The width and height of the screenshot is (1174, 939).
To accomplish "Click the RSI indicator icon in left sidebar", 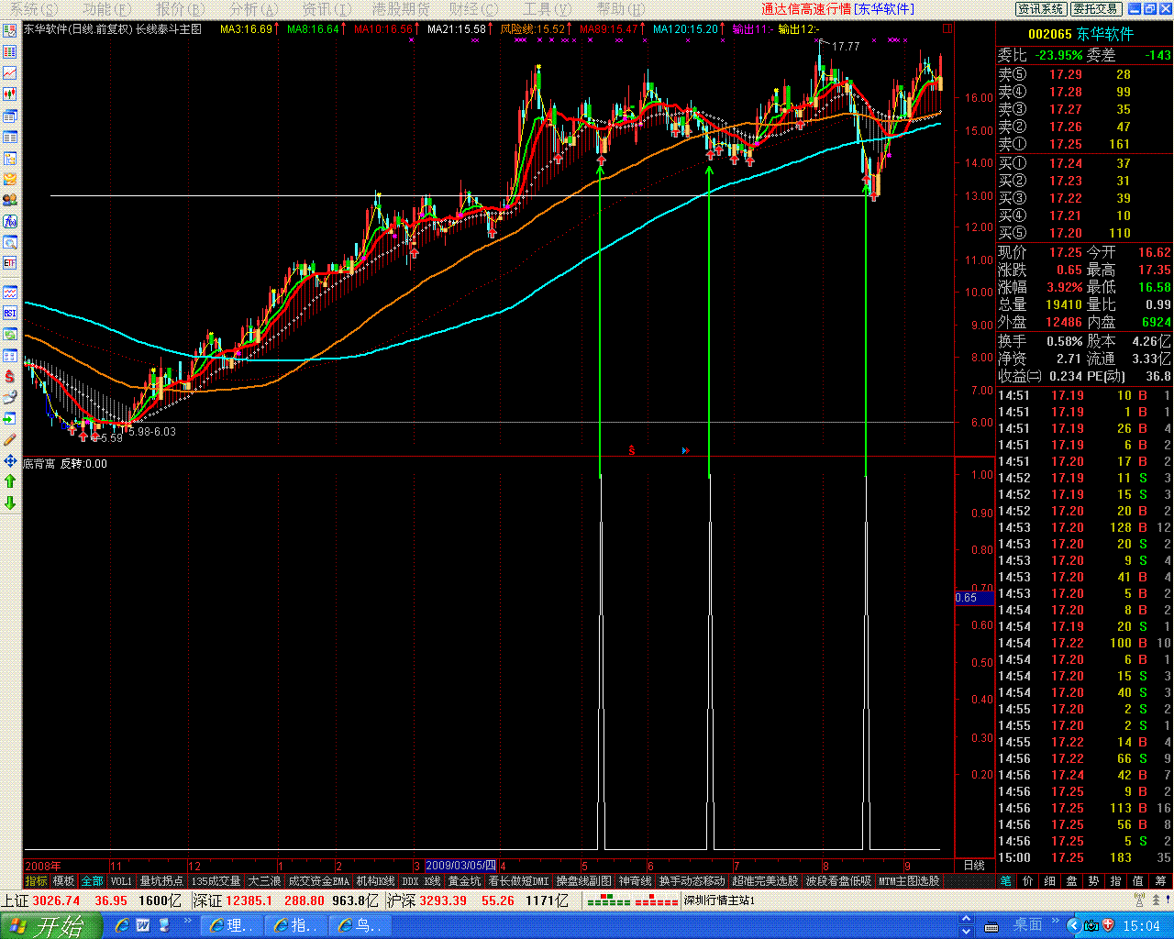I will click(x=10, y=314).
